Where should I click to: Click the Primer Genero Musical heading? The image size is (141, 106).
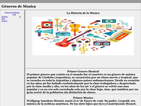click(83, 71)
